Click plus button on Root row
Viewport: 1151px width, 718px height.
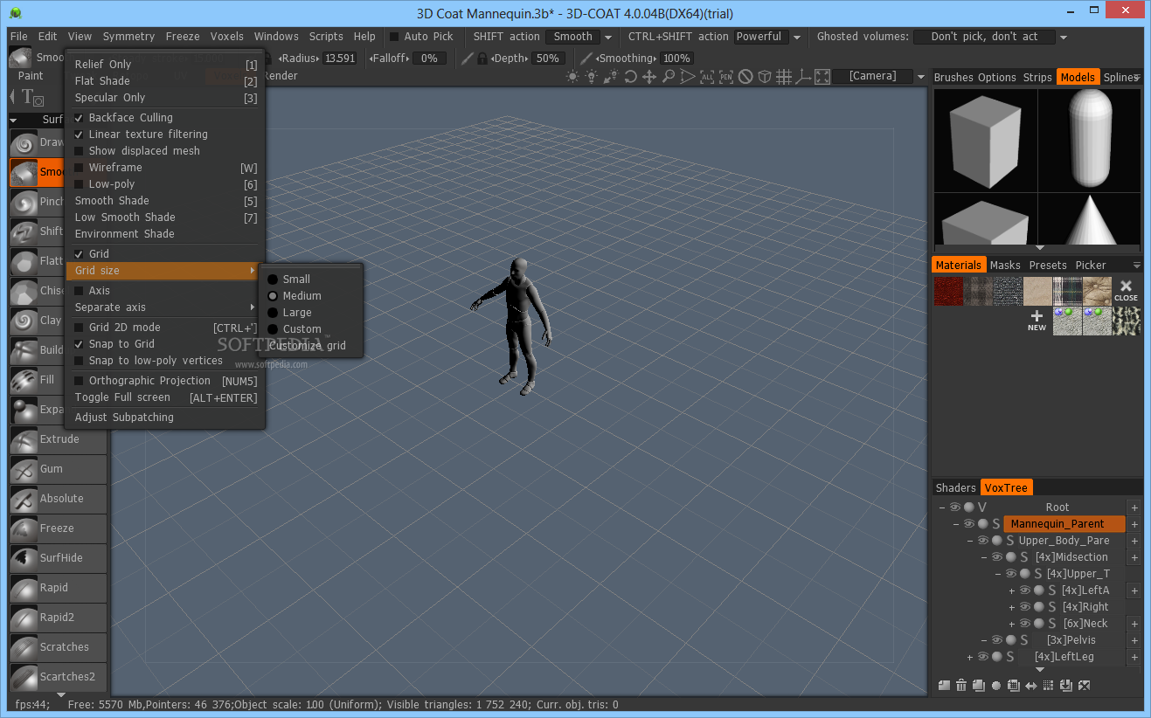click(1134, 507)
